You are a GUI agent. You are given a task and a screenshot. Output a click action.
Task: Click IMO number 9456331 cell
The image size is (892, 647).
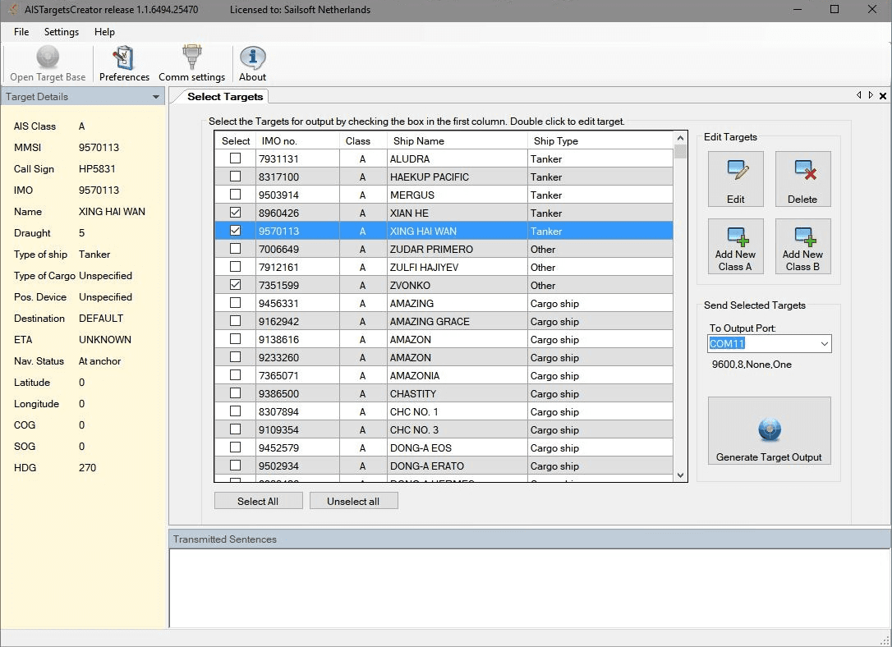click(x=297, y=303)
